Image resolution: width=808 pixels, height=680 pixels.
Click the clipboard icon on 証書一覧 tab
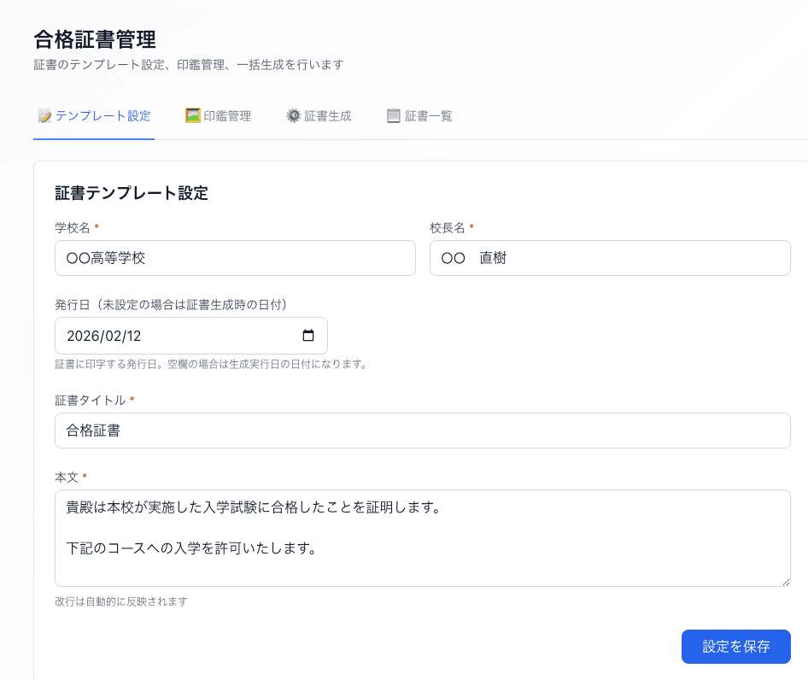(393, 115)
